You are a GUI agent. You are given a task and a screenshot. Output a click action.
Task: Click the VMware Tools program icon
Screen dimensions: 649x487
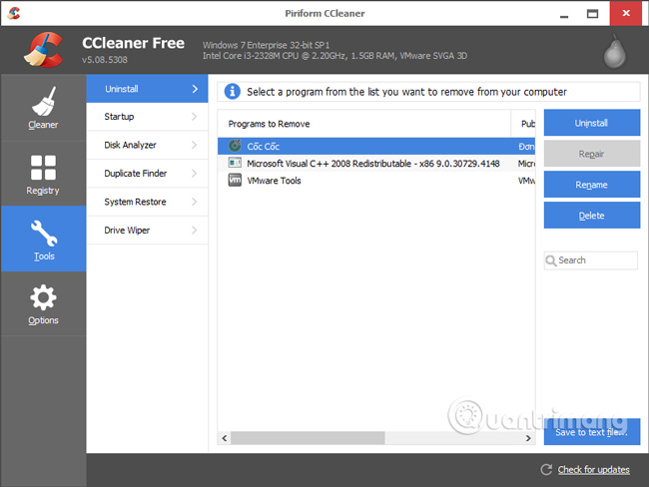point(235,181)
